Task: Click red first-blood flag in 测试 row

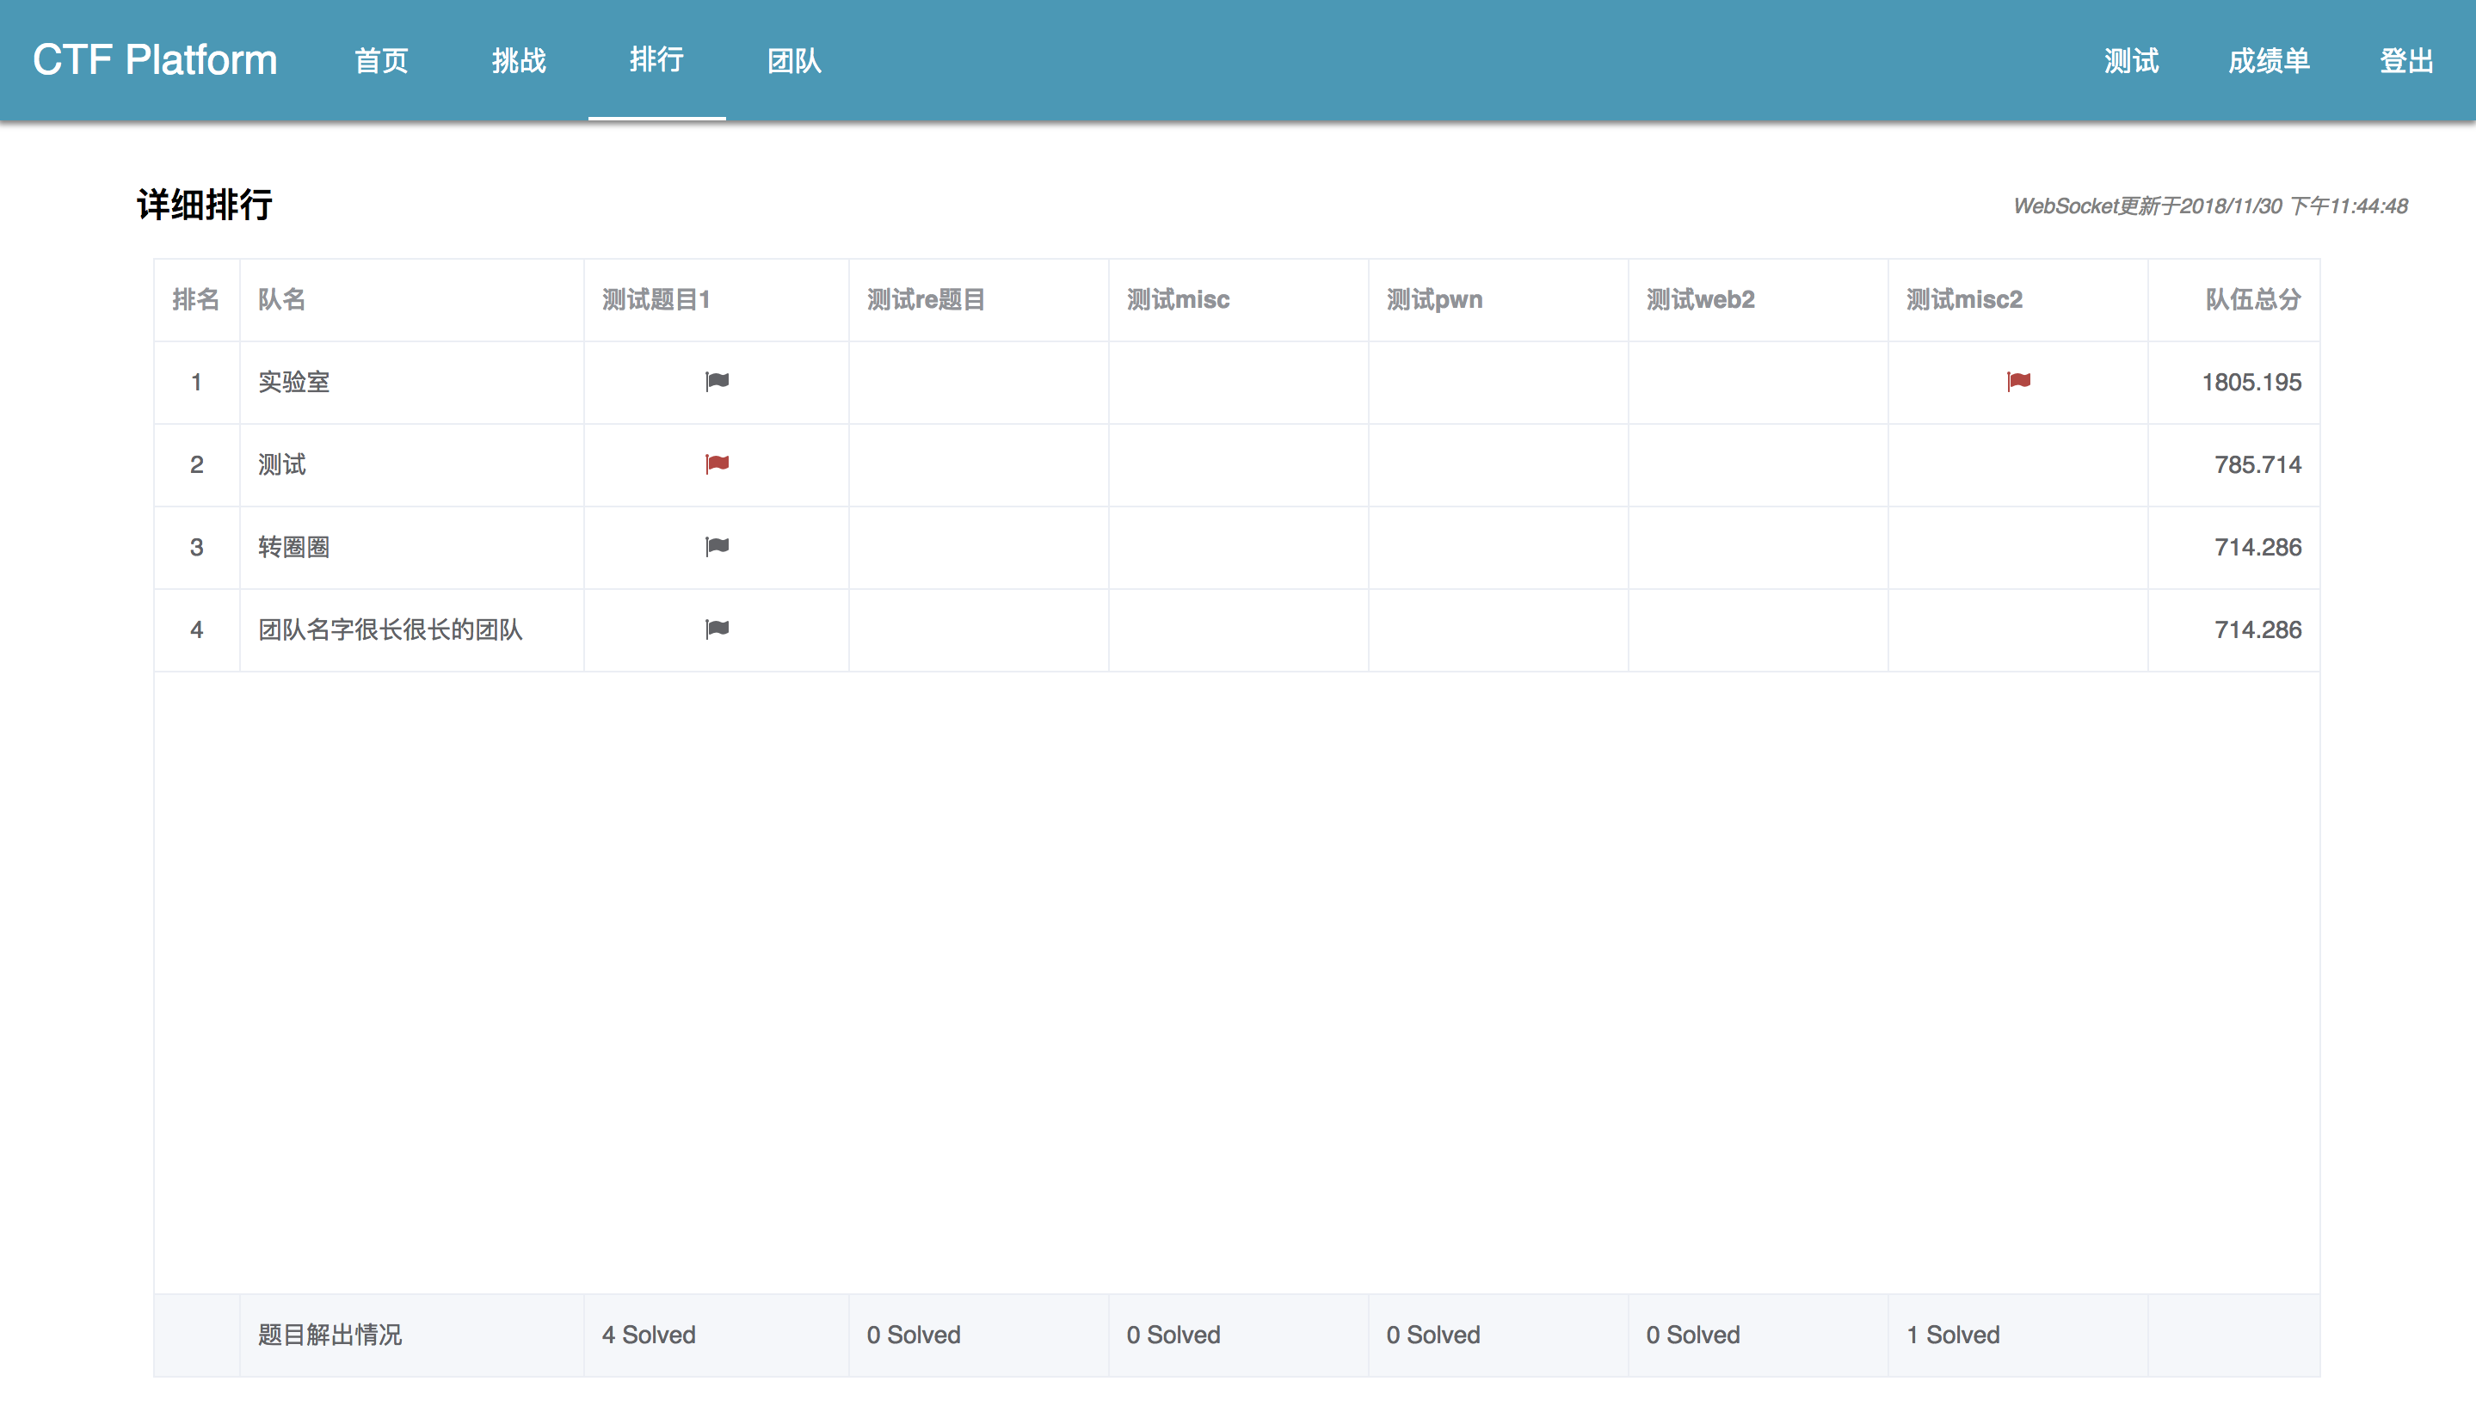Action: [x=717, y=464]
